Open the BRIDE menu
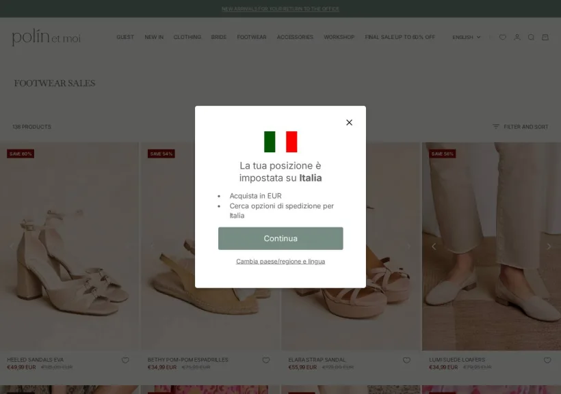 click(219, 37)
